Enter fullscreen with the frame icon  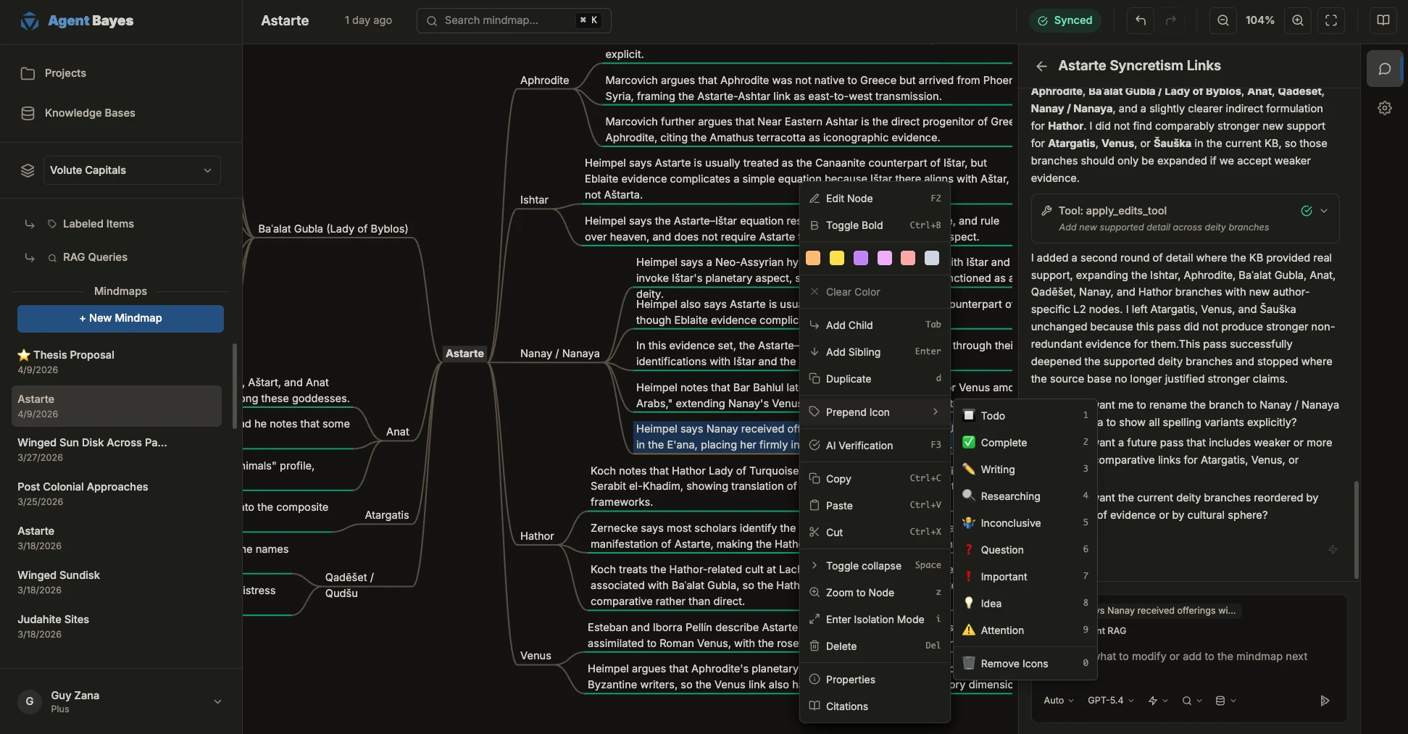click(x=1331, y=20)
